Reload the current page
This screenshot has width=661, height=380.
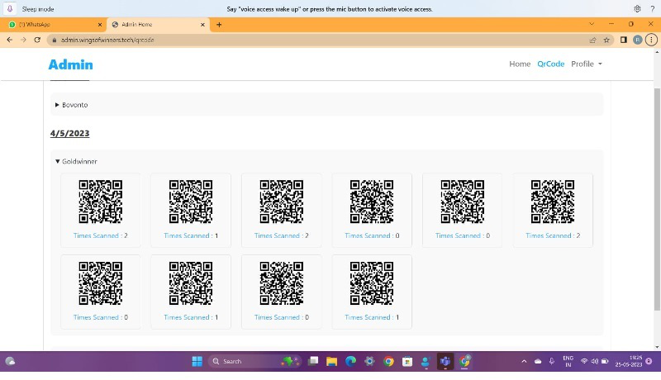(x=37, y=40)
